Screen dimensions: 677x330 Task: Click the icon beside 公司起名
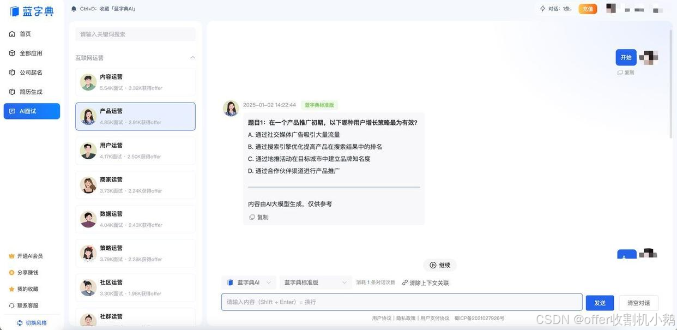coord(12,73)
